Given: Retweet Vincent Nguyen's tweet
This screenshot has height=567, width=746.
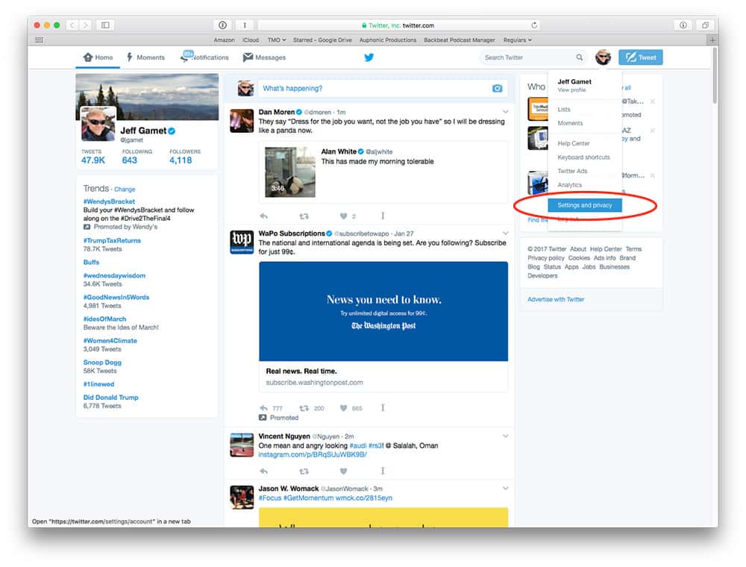Looking at the screenshot, I should point(304,472).
